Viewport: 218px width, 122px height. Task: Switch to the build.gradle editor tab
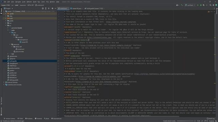(x=95, y=8)
